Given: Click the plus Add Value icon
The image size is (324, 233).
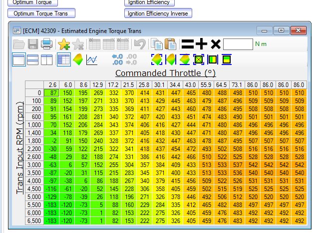Looking at the screenshot, I should click(202, 44).
